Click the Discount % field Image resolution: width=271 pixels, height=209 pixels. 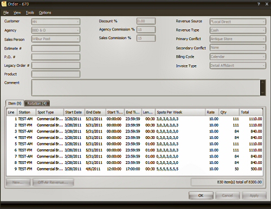146,21
